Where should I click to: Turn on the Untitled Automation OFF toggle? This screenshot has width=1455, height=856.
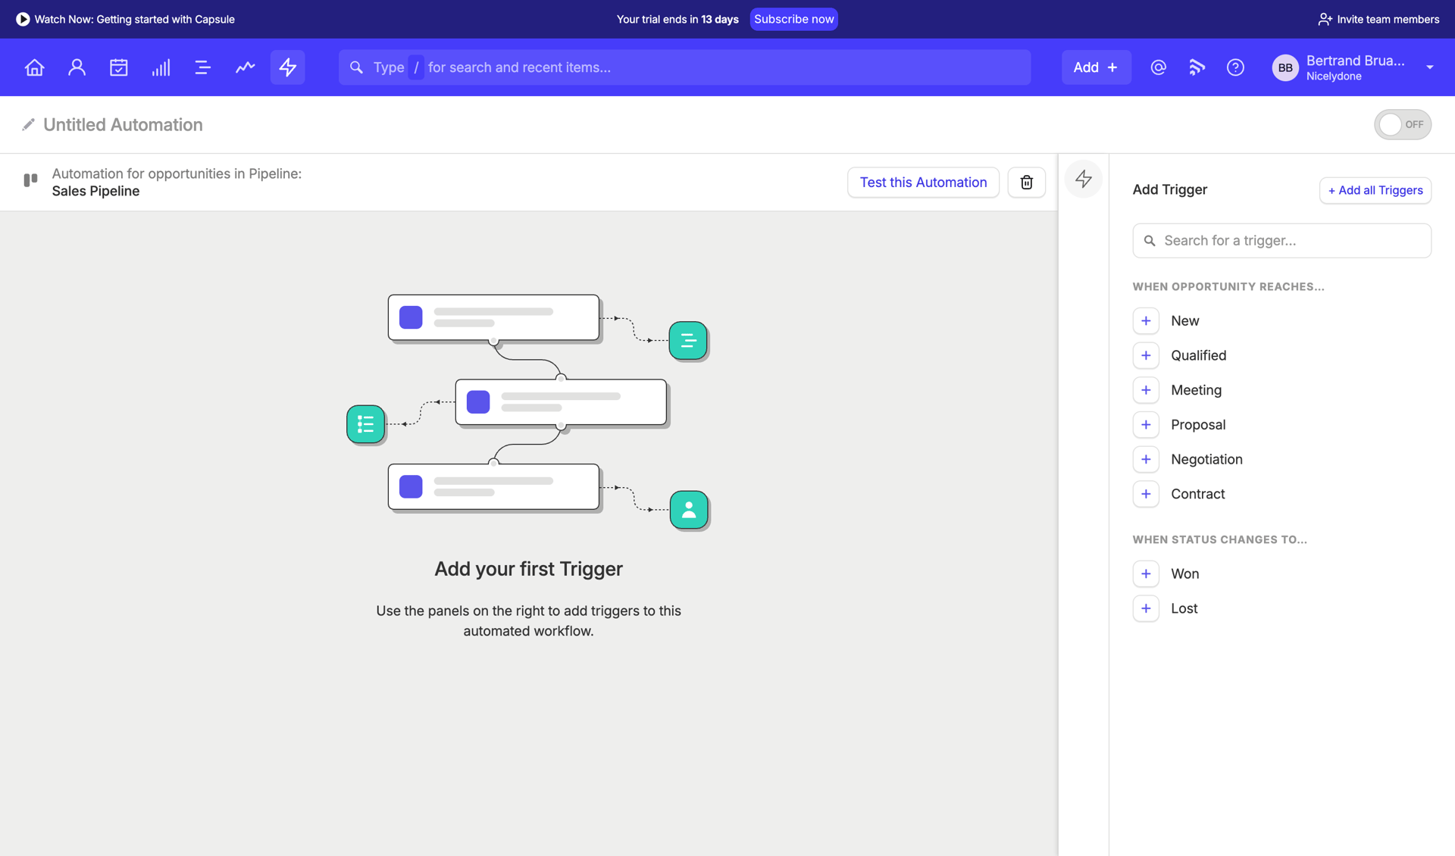(x=1403, y=124)
